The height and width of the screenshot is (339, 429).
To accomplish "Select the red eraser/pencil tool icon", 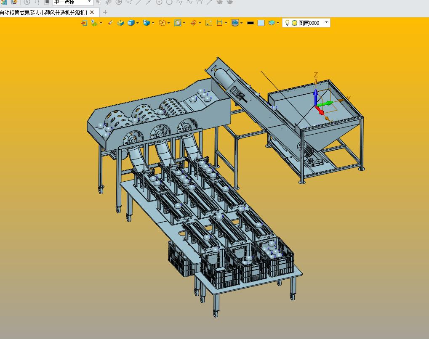I will click(110, 23).
